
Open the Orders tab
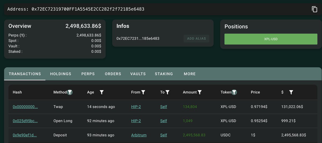tap(113, 74)
